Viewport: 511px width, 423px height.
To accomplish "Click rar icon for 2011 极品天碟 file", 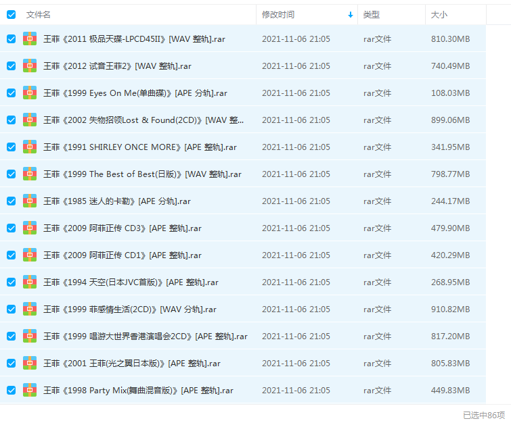I will (30, 39).
